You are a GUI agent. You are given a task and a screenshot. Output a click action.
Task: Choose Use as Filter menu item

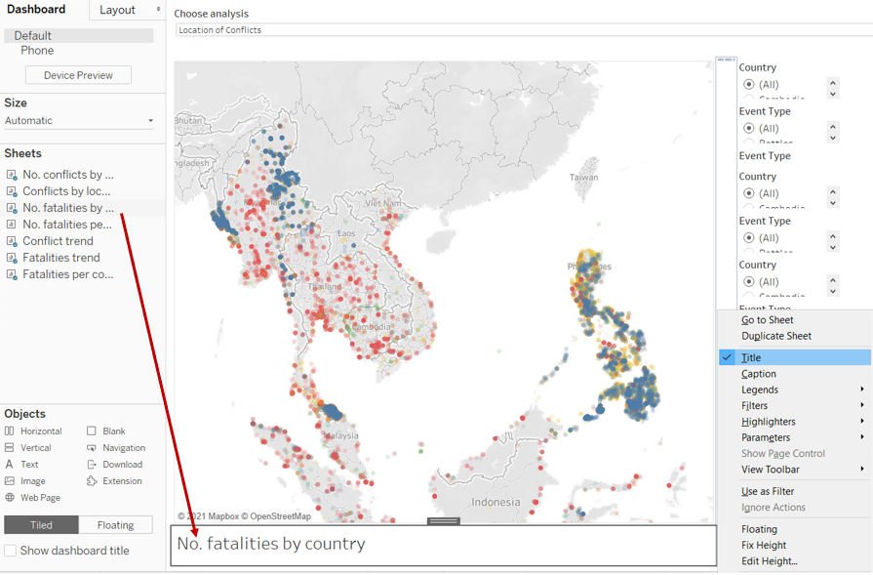pyautogui.click(x=768, y=492)
